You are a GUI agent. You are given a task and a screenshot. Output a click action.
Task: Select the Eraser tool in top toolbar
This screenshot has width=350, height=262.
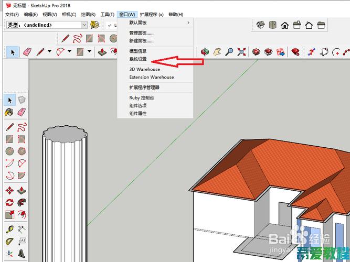click(x=27, y=52)
